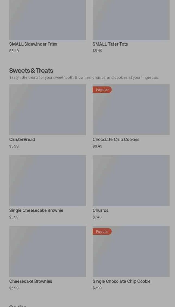Select the SMALL Tater Tots image
Screen dimensions: 175x307
131,20
